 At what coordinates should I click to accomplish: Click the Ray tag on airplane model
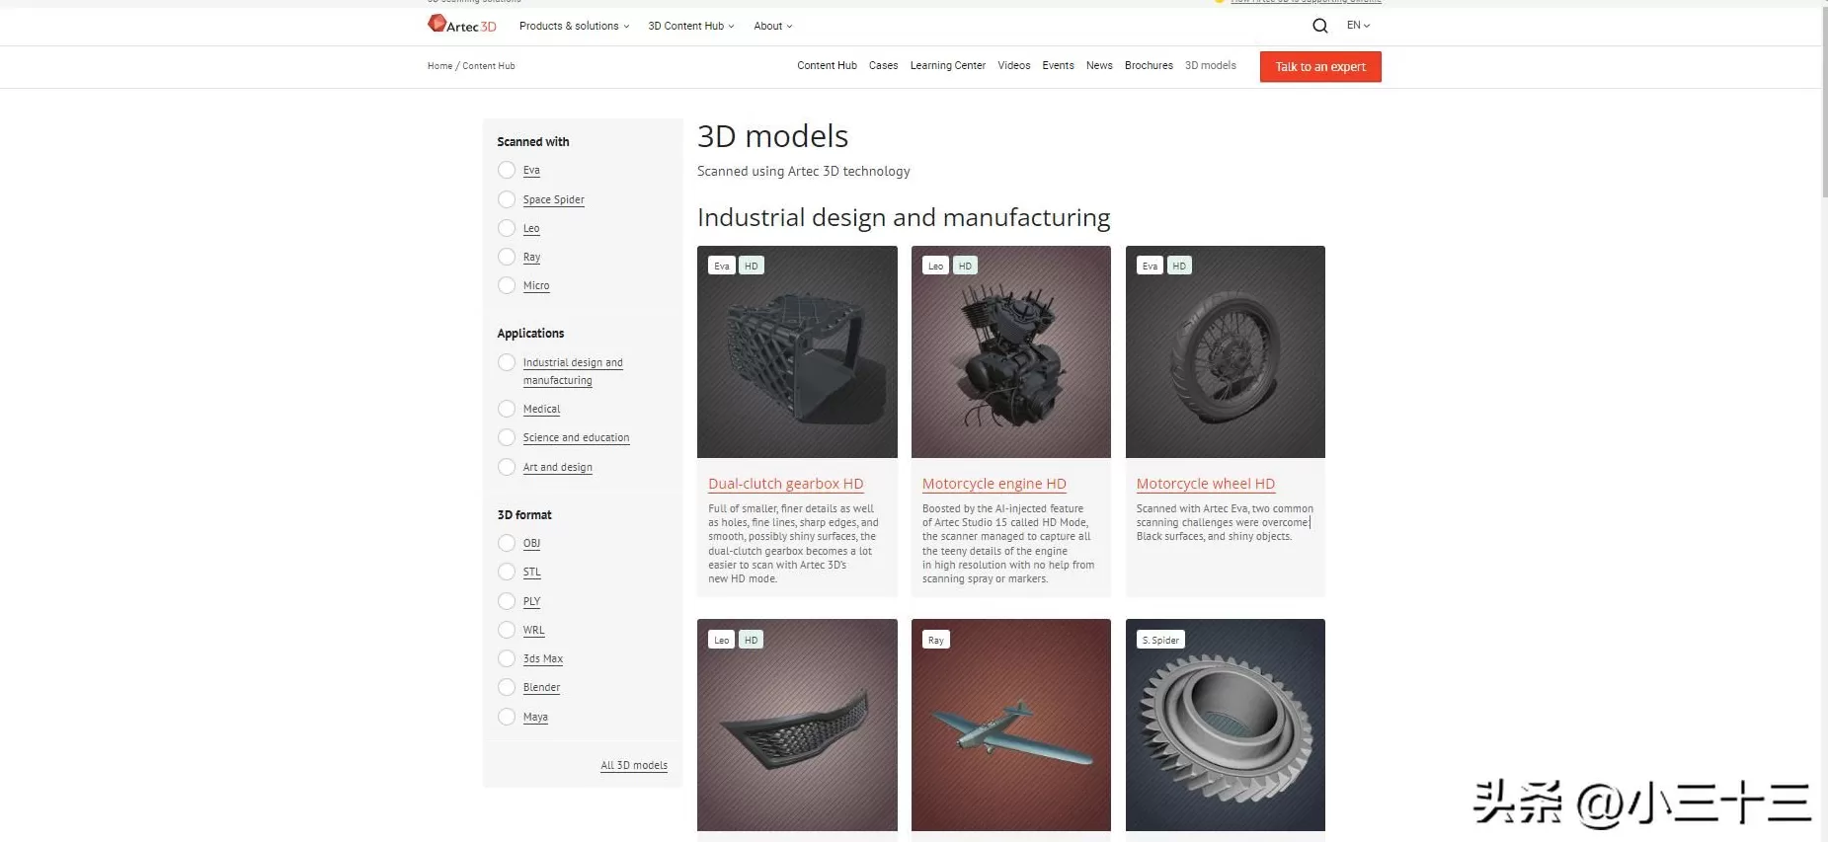click(935, 640)
